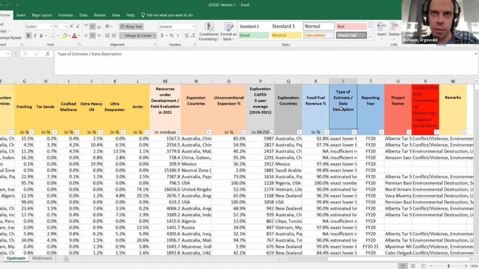
Task: Apply Good cell style
Action: tap(253, 35)
